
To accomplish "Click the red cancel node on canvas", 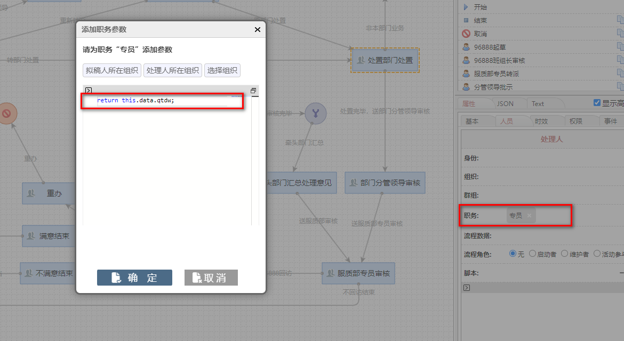I will pos(6,113).
